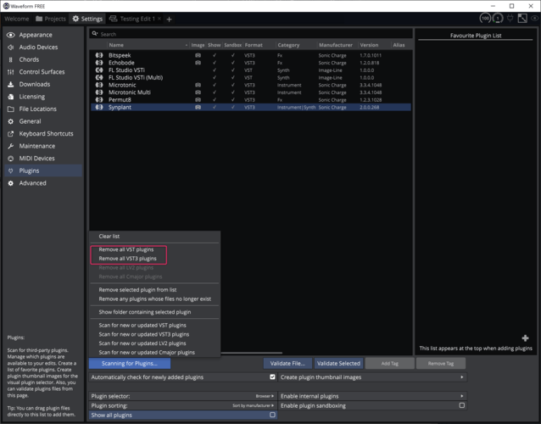This screenshot has height=424, width=541.
Task: Click the MIDI Devices icon
Action: [11, 159]
